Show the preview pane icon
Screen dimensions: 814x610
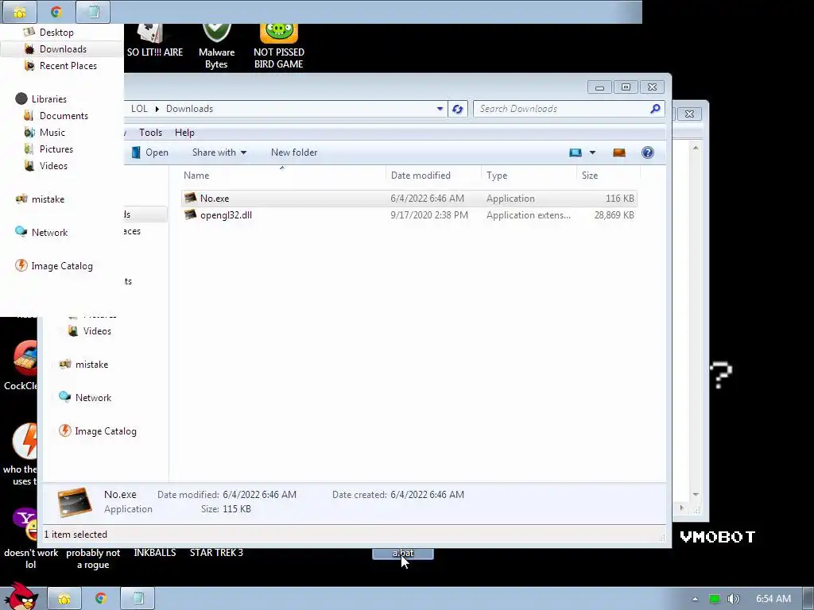[619, 152]
